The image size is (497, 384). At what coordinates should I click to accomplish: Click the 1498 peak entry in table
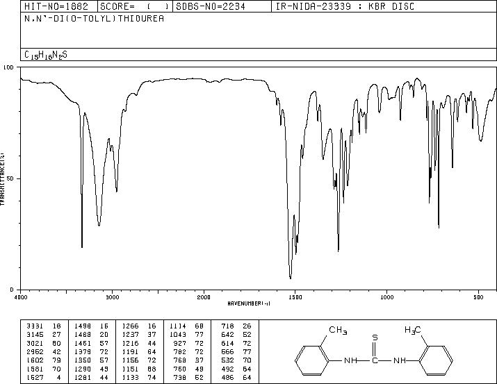click(x=91, y=326)
